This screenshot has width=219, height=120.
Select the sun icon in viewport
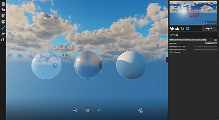[75, 111]
